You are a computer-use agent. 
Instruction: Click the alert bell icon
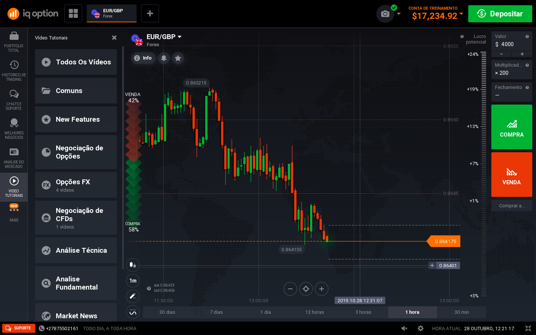tap(164, 58)
